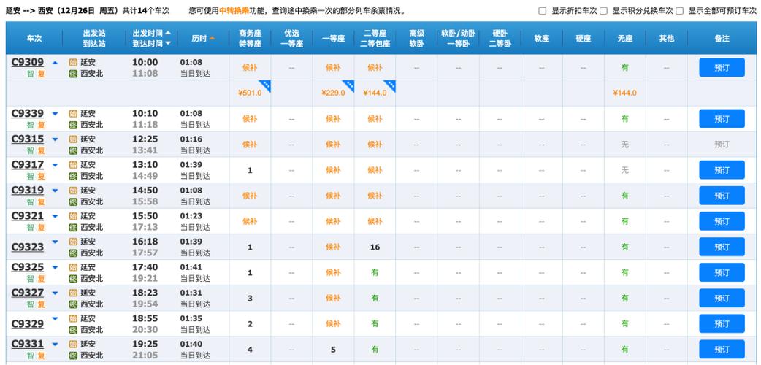Open train number C9323 schedule
761x365 pixels.
coord(28,247)
